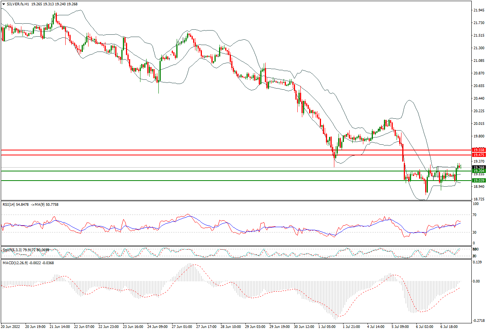
Task: Click the 18.725 price scale label
Action: click(x=479, y=199)
